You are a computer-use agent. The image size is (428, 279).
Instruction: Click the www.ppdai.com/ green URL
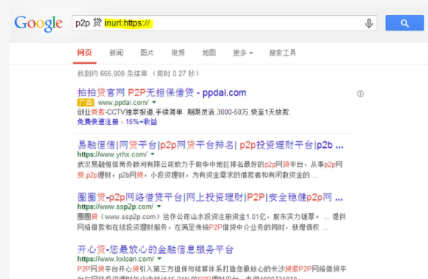pos(123,103)
